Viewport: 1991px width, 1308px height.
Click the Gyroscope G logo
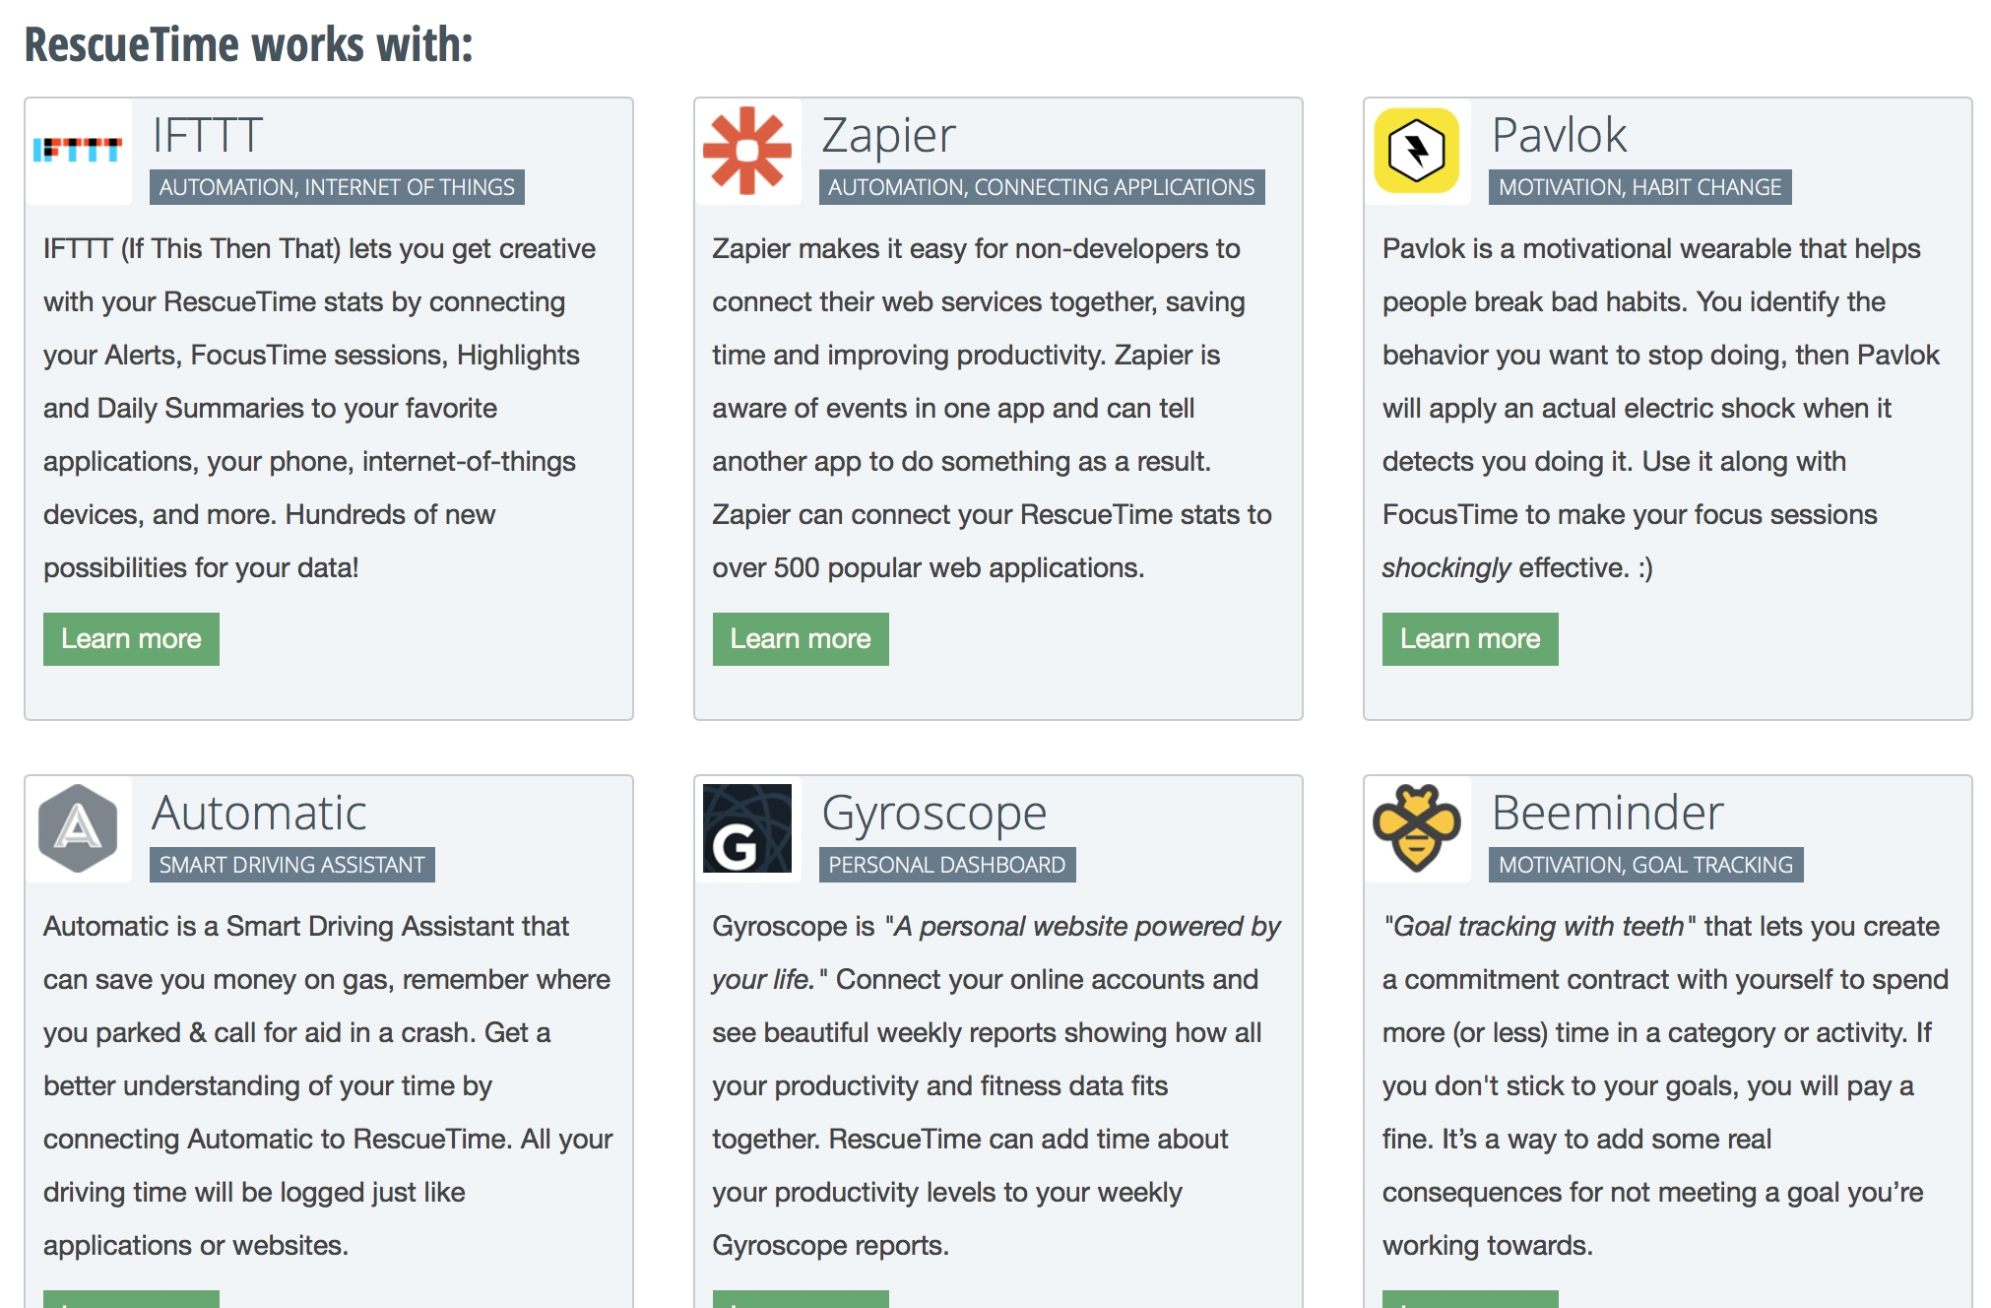747,828
